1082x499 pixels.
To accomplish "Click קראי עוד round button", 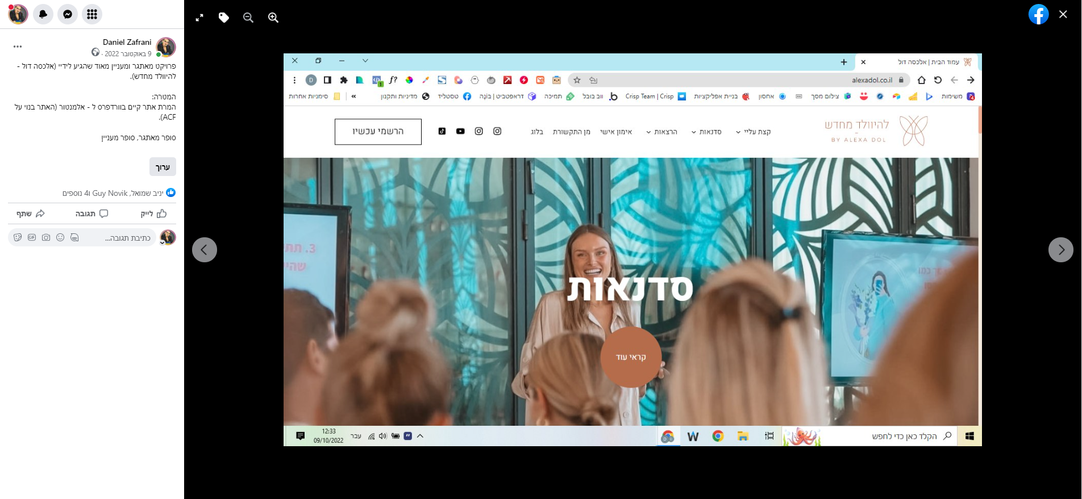I will point(631,357).
